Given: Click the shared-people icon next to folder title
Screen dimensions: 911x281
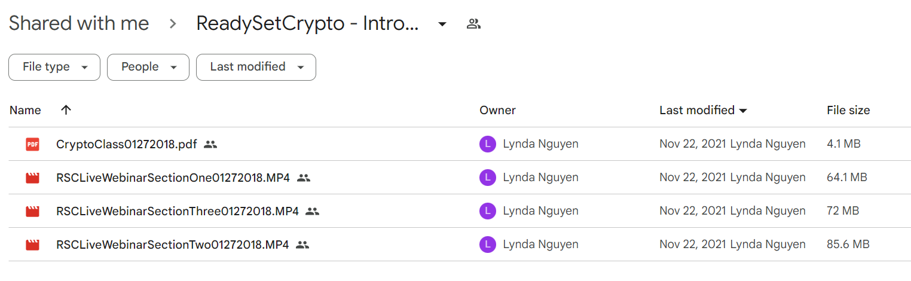Looking at the screenshot, I should pos(473,24).
